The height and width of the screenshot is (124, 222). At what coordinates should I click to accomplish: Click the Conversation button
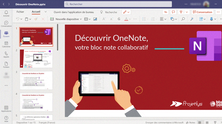[x=202, y=12]
